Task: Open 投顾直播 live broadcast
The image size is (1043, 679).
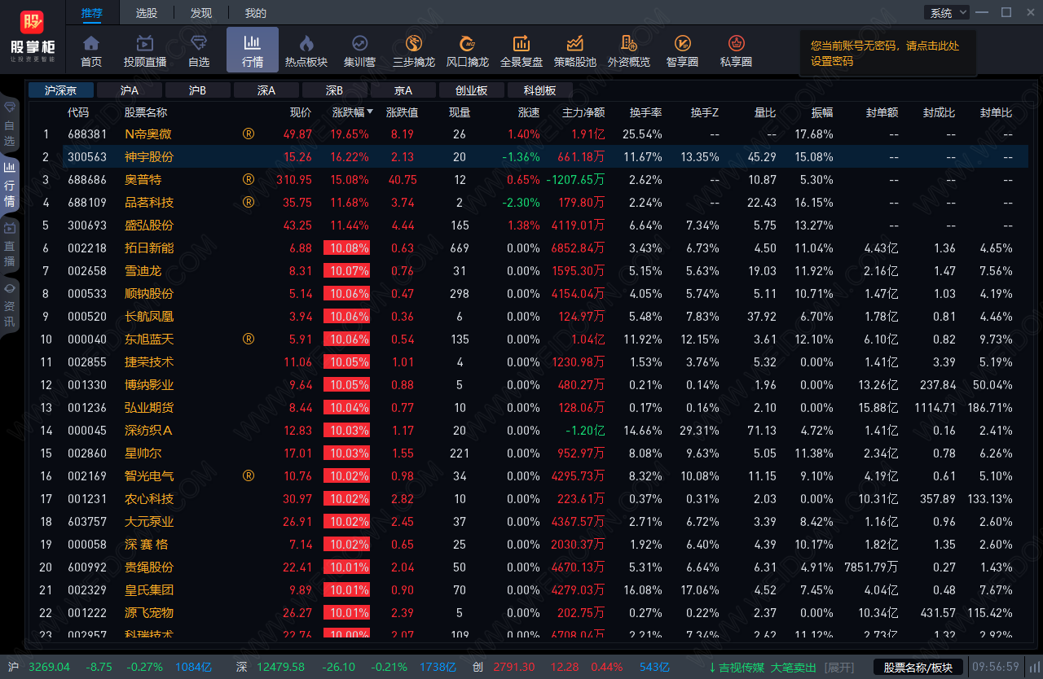Action: (x=145, y=50)
